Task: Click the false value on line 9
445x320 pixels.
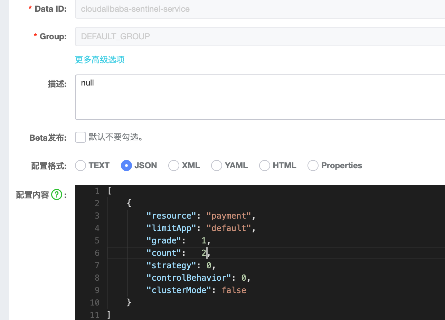Action: pos(234,290)
